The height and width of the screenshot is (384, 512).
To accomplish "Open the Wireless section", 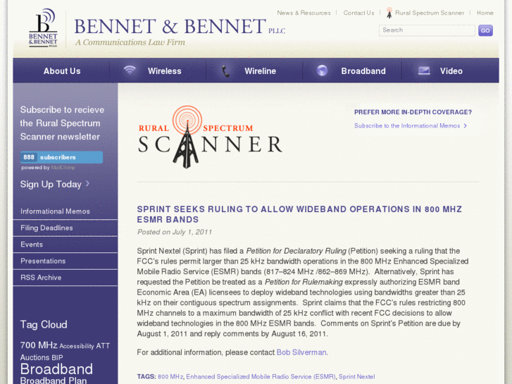I will click(164, 71).
